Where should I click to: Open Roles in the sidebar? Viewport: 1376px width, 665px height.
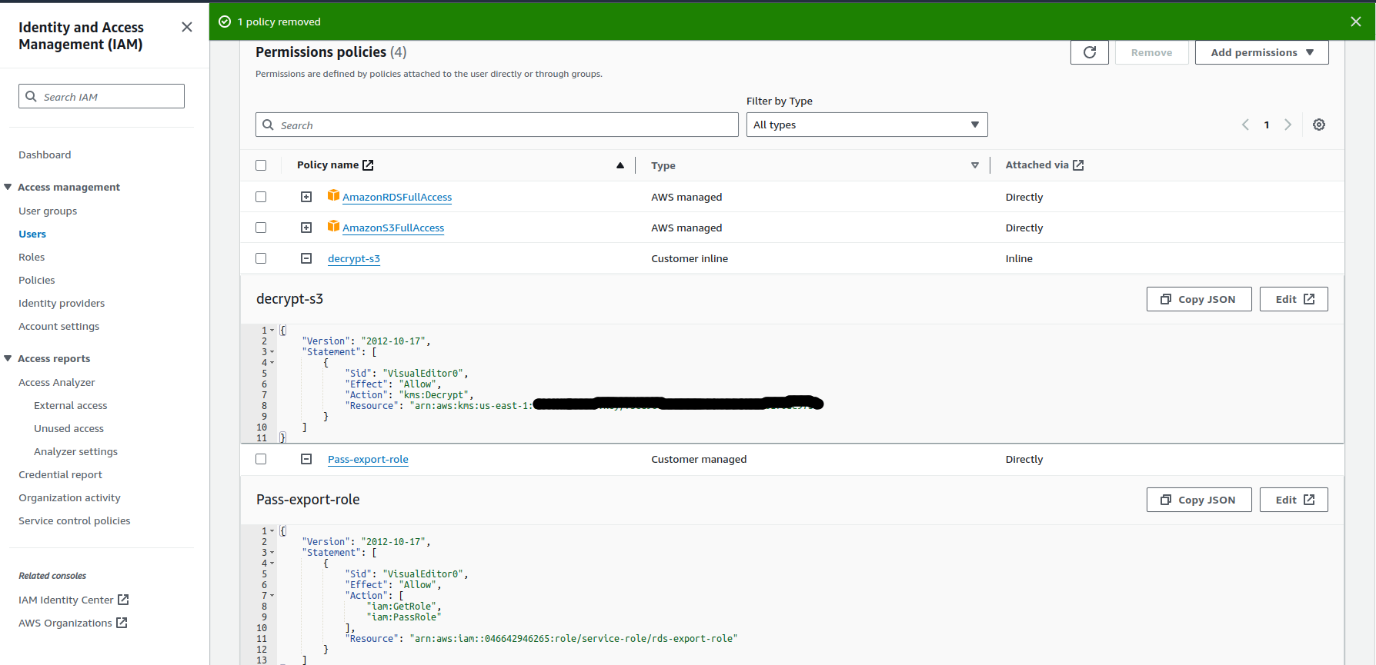pyautogui.click(x=32, y=257)
